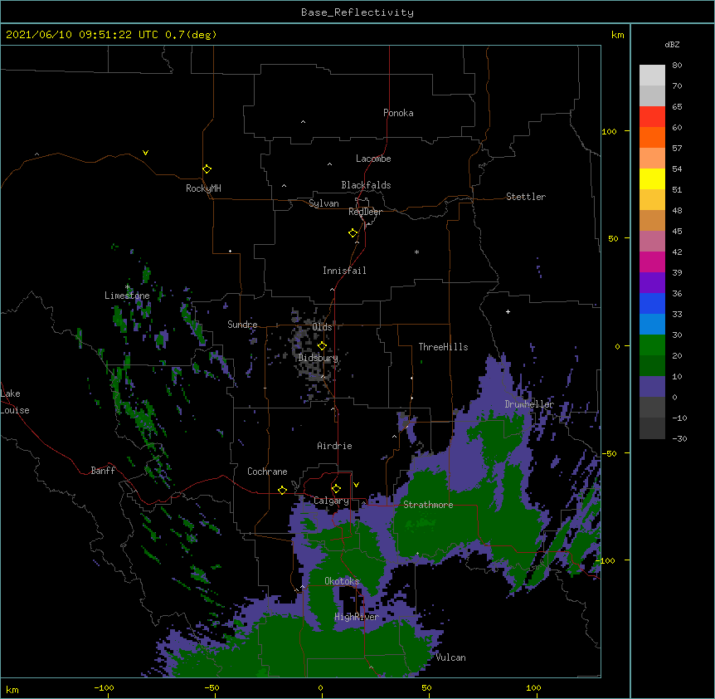Click the yellow 54 dBZ legend swatch
This screenshot has height=699, width=715.
(652, 178)
